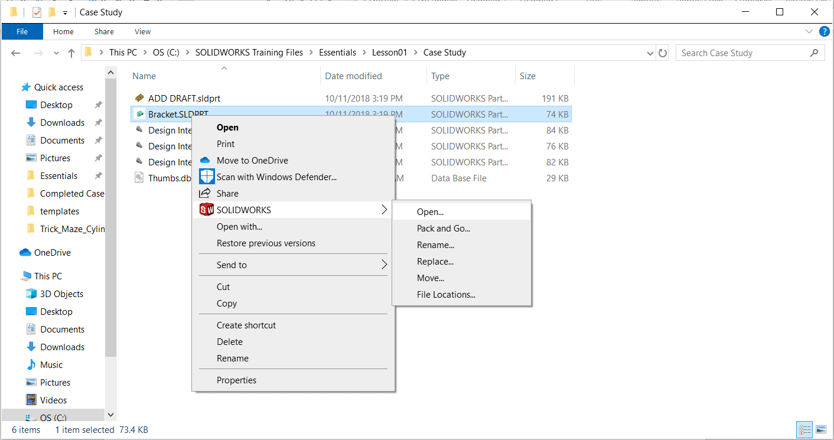Click the search magnifier icon
The width and height of the screenshot is (834, 440).
[x=815, y=53]
